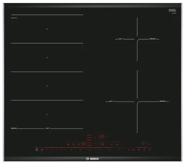This screenshot has width=183, height=164.
Task: Tap the second-from-right circular timer icon
Action: (x=144, y=150)
